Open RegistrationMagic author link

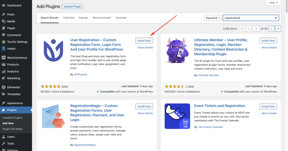point(85,145)
